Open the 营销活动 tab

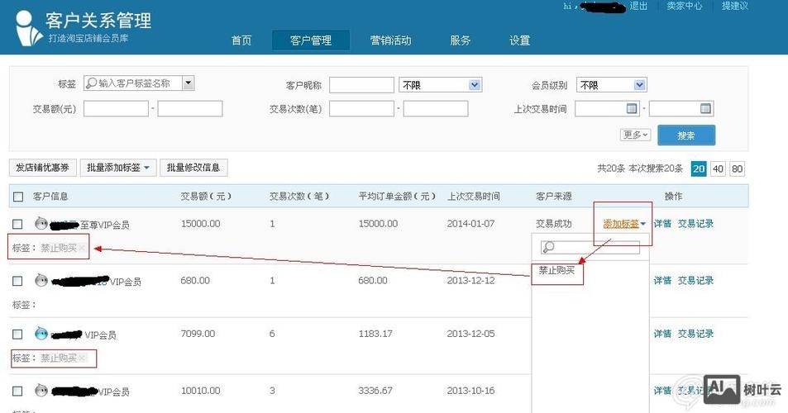390,40
